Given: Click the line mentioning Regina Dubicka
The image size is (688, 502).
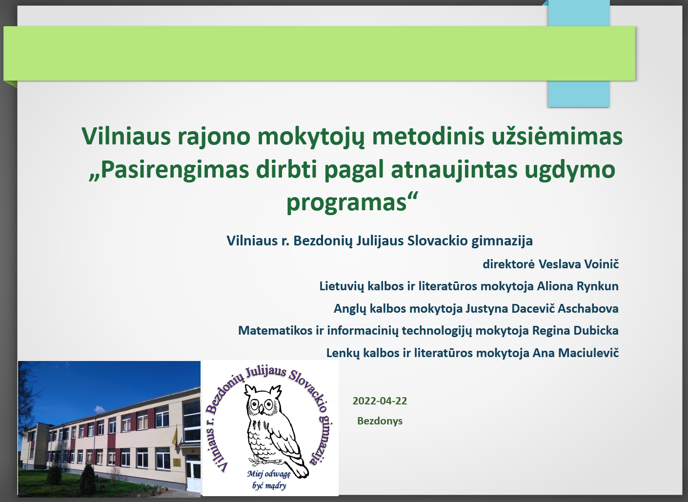Looking at the screenshot, I should tap(428, 331).
